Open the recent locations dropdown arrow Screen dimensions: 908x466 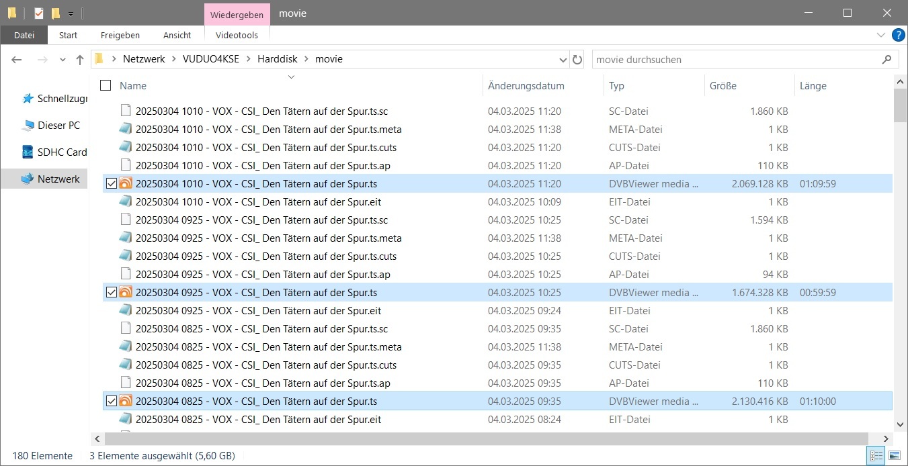pyautogui.click(x=63, y=60)
